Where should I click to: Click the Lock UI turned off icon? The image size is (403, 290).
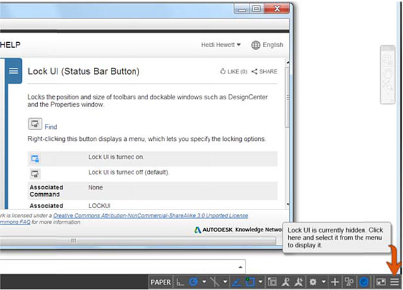pos(35,174)
